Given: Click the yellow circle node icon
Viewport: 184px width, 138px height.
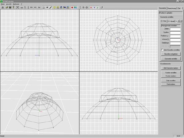Looking at the screenshot, I should click(54, 7).
